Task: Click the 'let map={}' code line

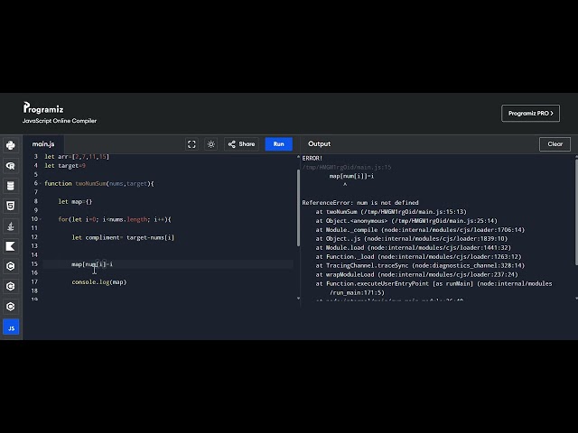Action: click(75, 201)
